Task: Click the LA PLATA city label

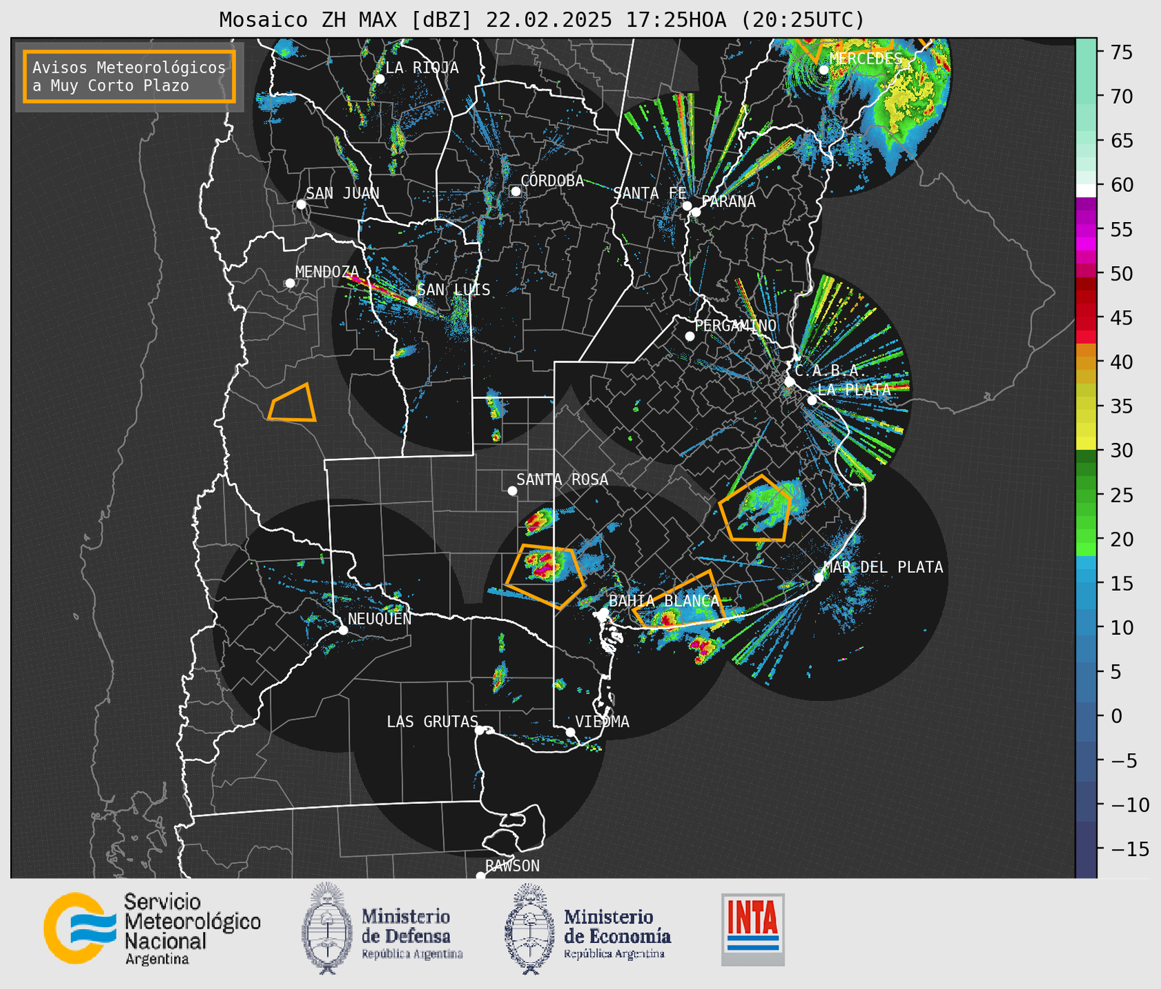Action: coord(854,389)
